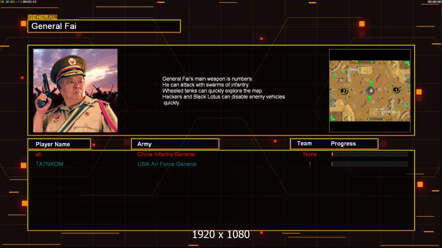This screenshot has width=442, height=248.
Task: Click team value 1 for TA7NKOM
Action: pyautogui.click(x=310, y=164)
